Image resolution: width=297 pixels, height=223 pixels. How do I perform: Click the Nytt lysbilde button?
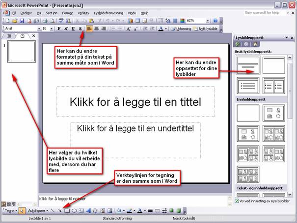point(205,29)
